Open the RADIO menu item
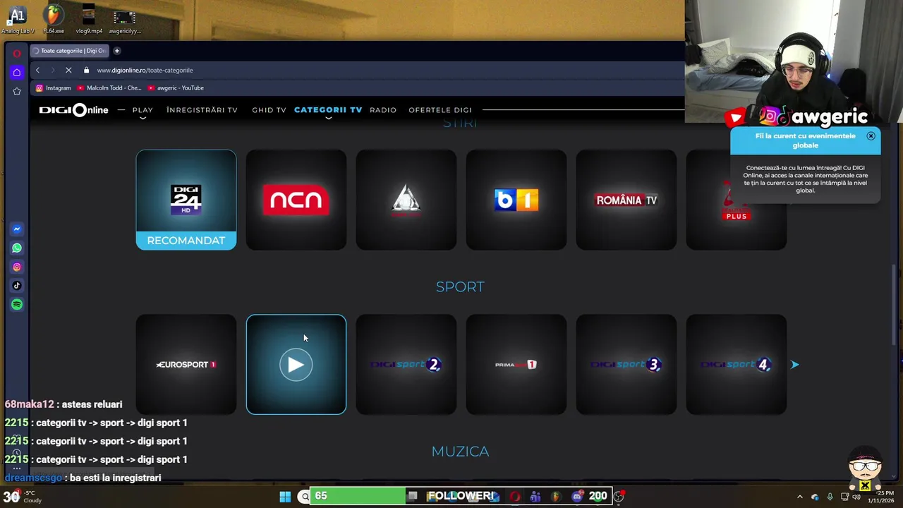 coord(383,110)
